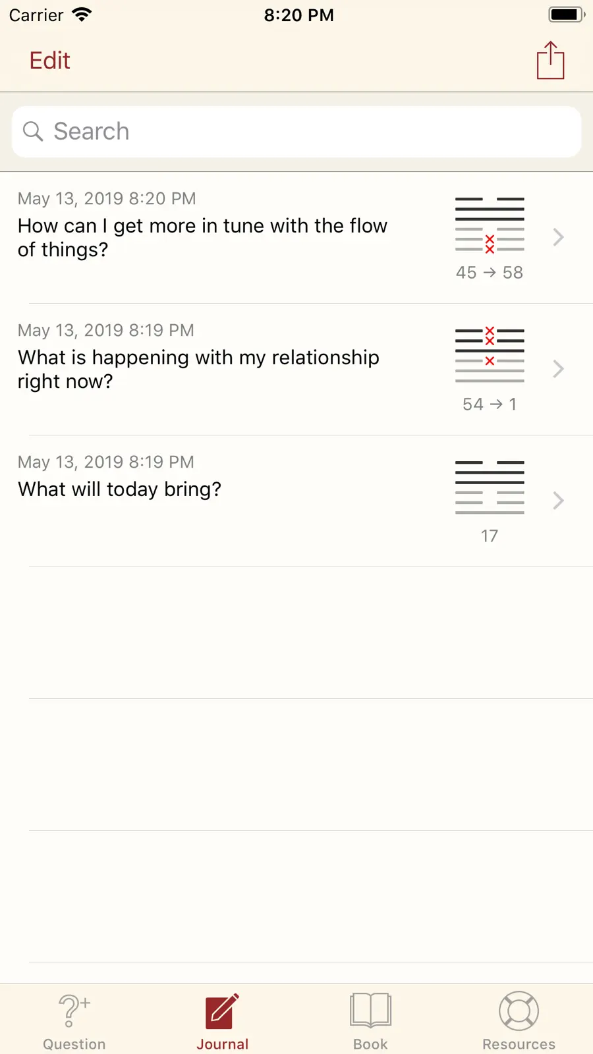The width and height of the screenshot is (593, 1054).
Task: Open 'What is happening with my relationship' entry
Action: (296, 370)
